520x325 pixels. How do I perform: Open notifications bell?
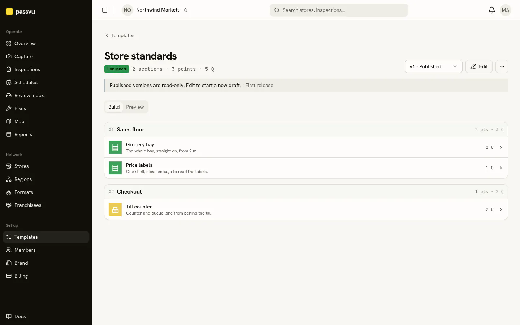click(x=491, y=10)
